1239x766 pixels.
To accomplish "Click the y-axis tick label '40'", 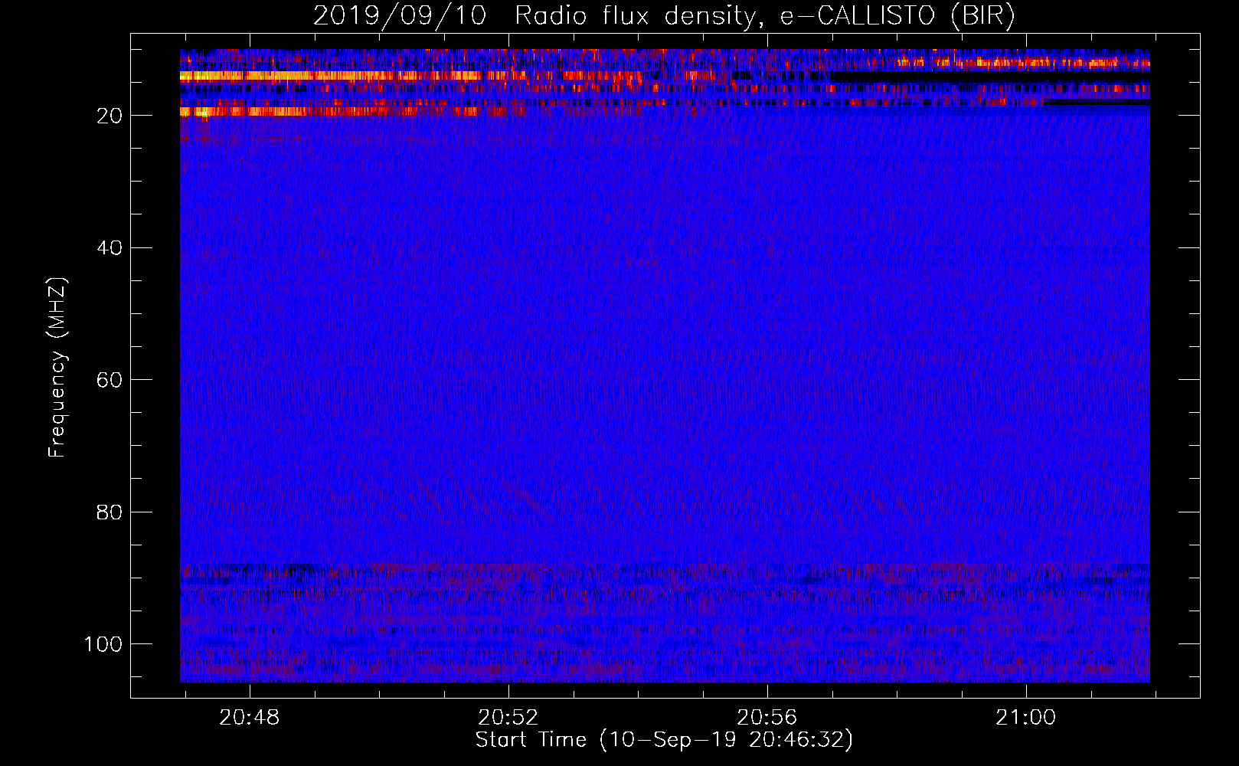I will click(110, 248).
